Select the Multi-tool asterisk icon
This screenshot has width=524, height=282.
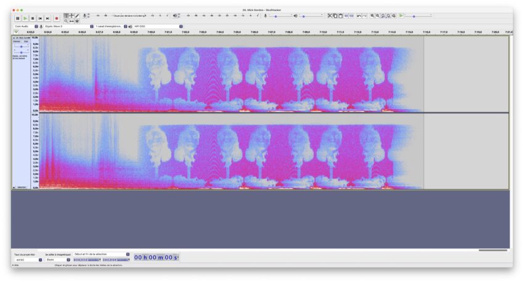coord(77,21)
